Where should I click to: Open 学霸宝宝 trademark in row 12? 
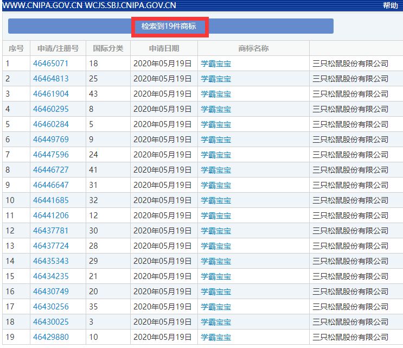pyautogui.click(x=216, y=230)
